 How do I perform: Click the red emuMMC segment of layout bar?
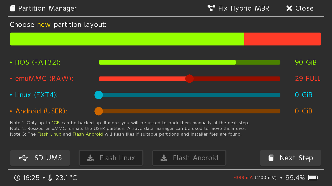point(282,39)
